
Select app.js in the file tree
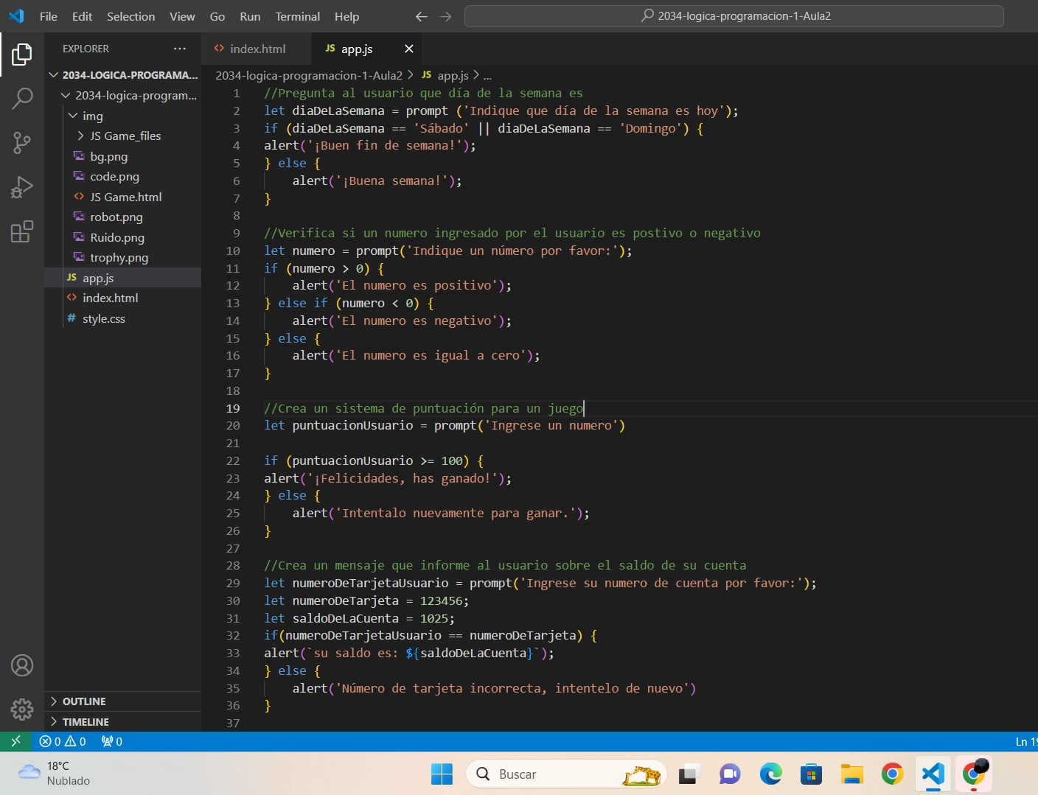tap(122, 278)
